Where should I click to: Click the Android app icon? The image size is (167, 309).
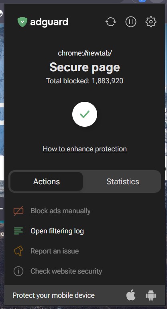click(151, 295)
